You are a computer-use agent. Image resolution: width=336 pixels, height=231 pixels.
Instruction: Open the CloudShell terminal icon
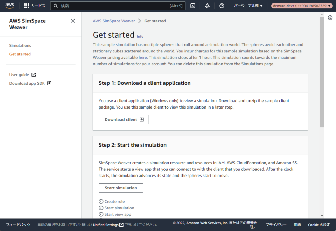[193, 6]
